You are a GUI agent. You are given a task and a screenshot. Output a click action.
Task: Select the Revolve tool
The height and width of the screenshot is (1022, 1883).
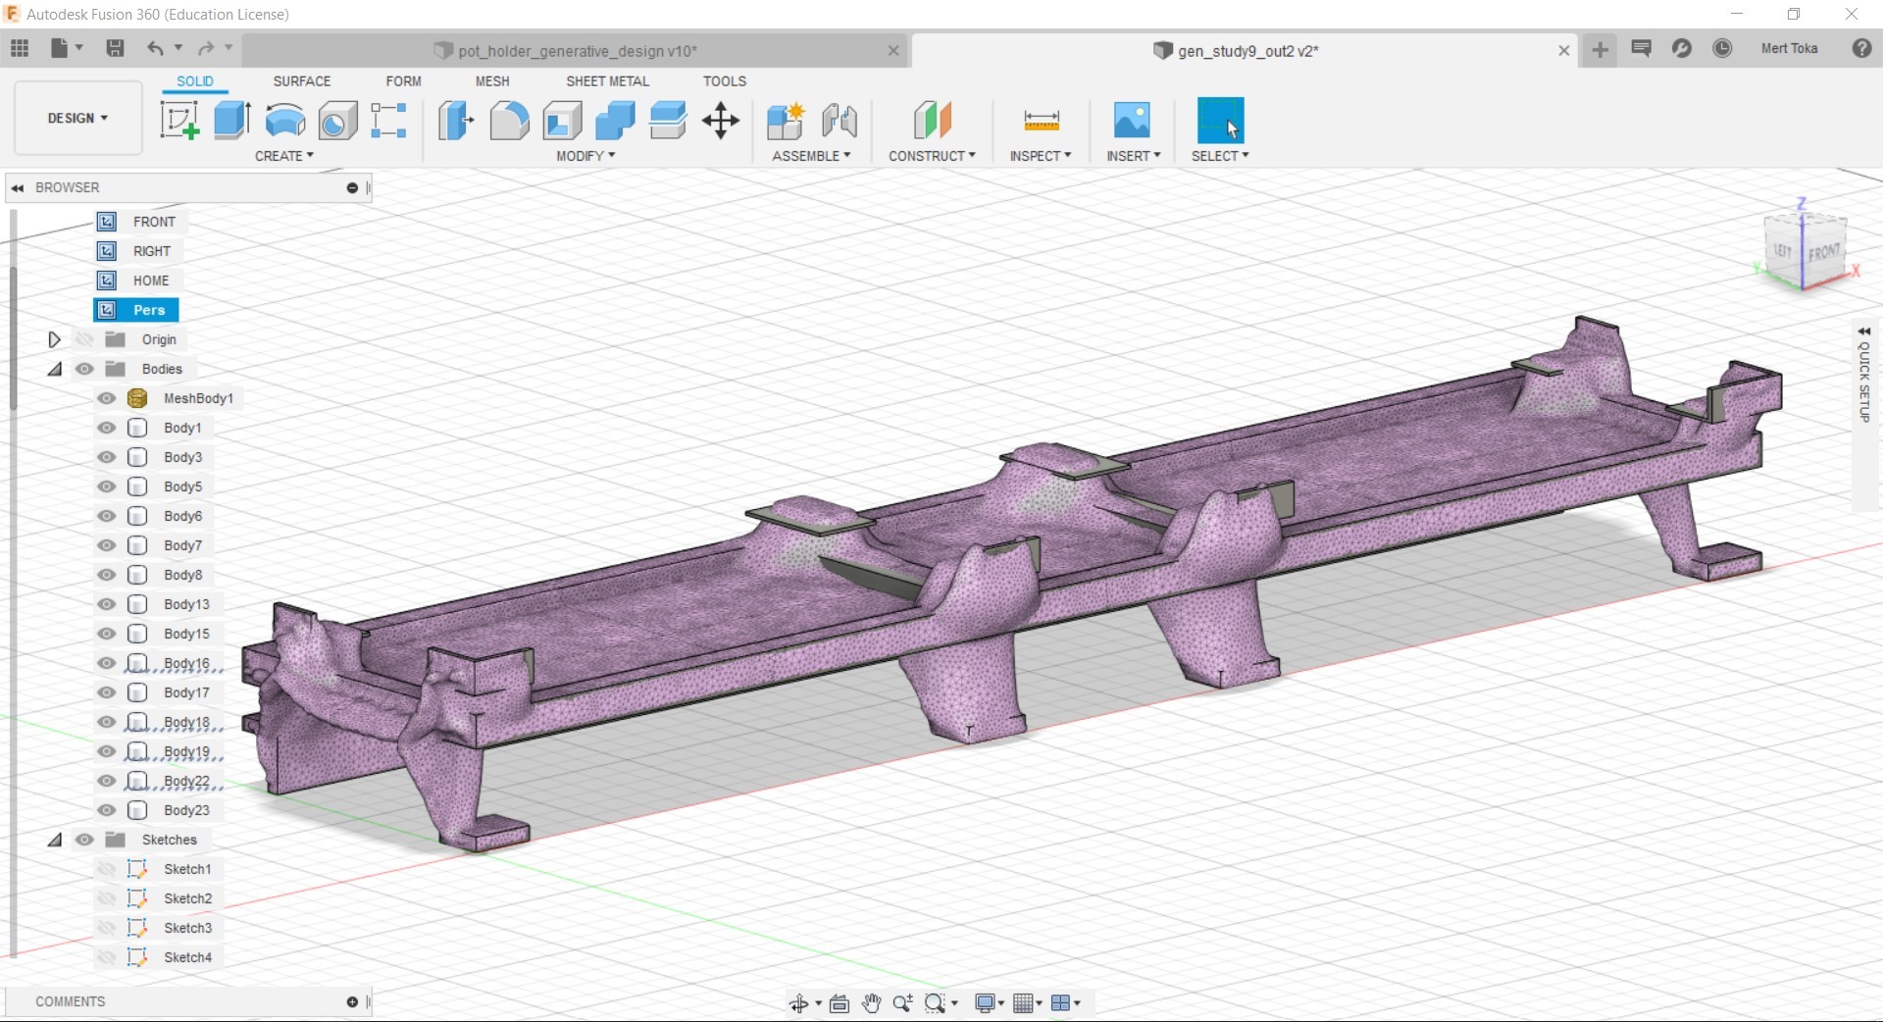pos(285,121)
